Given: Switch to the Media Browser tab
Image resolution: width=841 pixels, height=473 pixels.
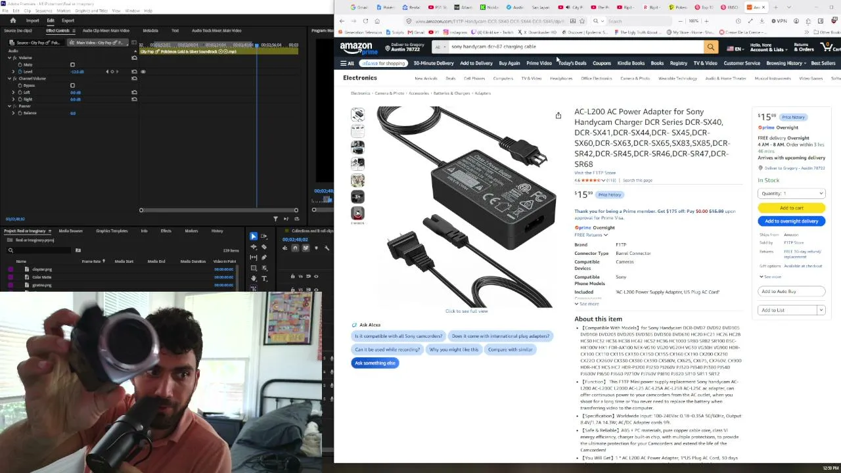Looking at the screenshot, I should tap(71, 231).
